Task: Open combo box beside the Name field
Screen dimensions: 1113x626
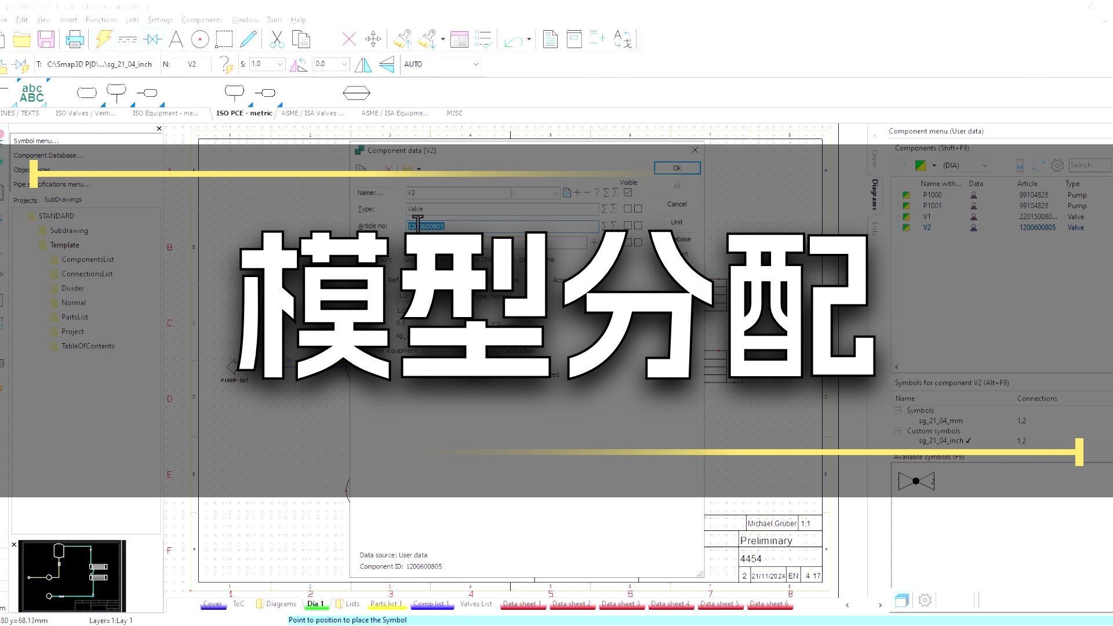Action: [x=536, y=192]
